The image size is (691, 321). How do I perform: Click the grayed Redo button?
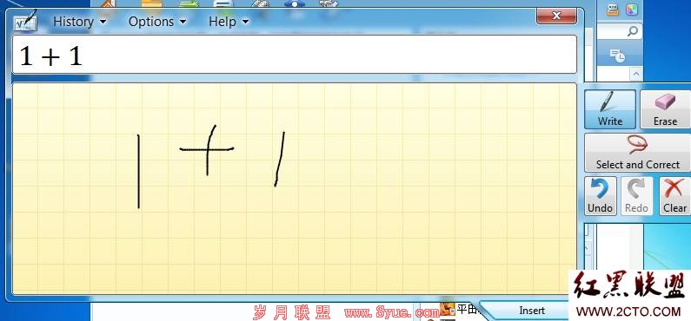637,196
